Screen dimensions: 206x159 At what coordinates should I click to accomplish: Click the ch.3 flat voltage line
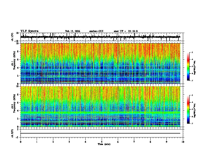click(100, 133)
